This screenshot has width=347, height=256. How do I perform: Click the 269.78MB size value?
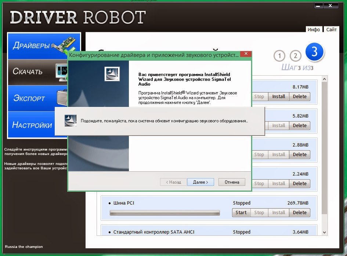pyautogui.click(x=298, y=203)
